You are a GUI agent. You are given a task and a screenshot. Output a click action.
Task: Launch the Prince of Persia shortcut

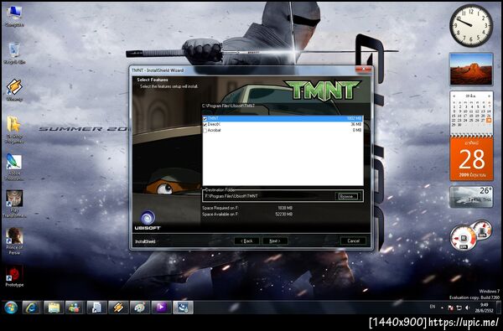click(14, 240)
